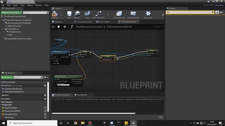Collapse CapsuleComponent tree expander
This screenshot has width=225, height=126.
[x=3, y=20]
